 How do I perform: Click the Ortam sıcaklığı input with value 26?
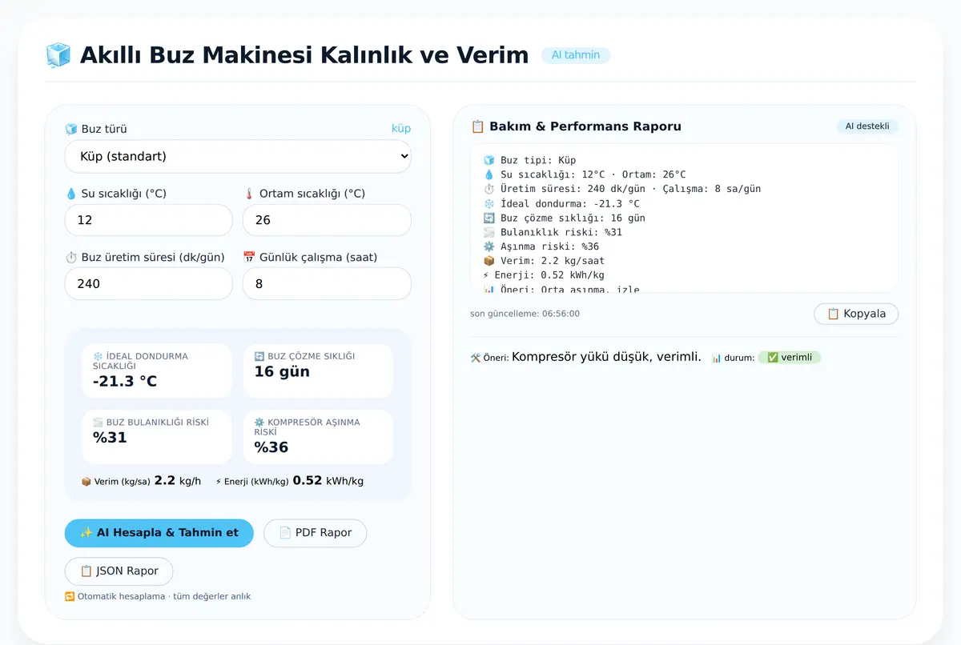pyautogui.click(x=327, y=220)
